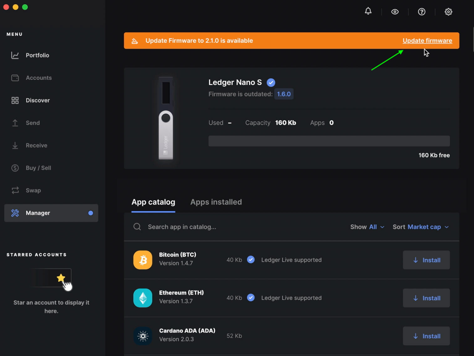This screenshot has width=474, height=356.
Task: Click the Accounts wallet icon
Action: click(15, 78)
